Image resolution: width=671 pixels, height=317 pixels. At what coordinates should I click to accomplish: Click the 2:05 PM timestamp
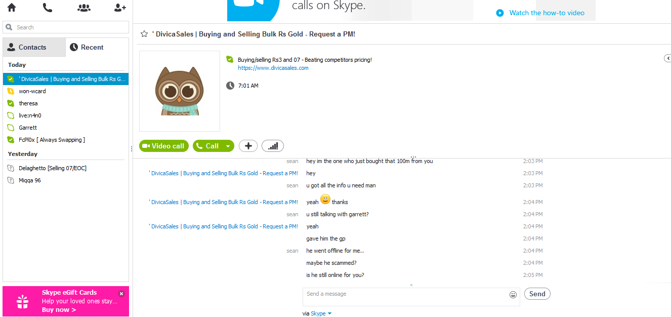tap(533, 275)
